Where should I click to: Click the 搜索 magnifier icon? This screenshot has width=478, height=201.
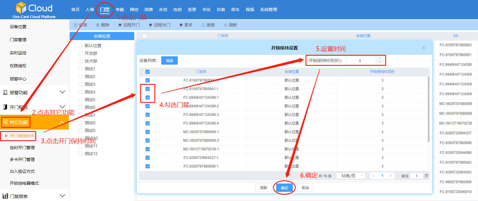203,25
